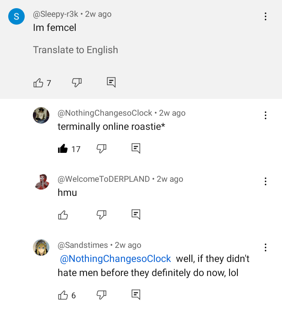Open the Sleepy-r3k profile avatar
Image resolution: width=282 pixels, height=312 pixels.
click(16, 16)
